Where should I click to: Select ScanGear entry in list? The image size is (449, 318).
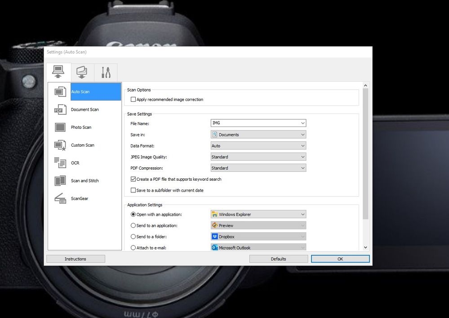pyautogui.click(x=80, y=199)
